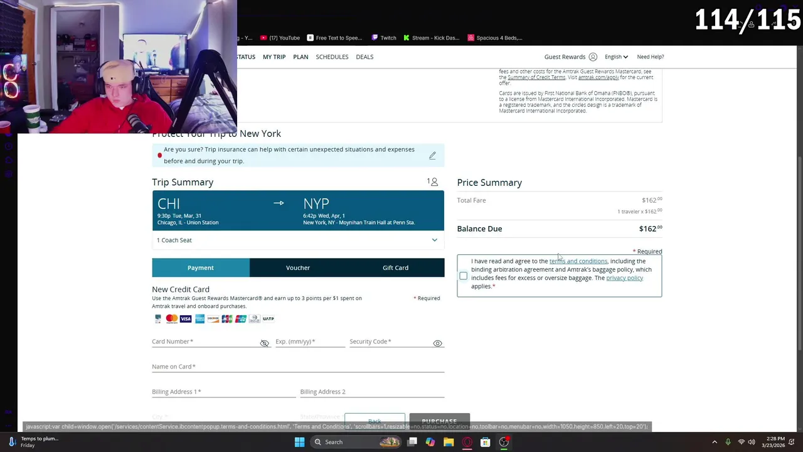Image resolution: width=803 pixels, height=452 pixels.
Task: Click the microphone system tray icon
Action: [728, 442]
